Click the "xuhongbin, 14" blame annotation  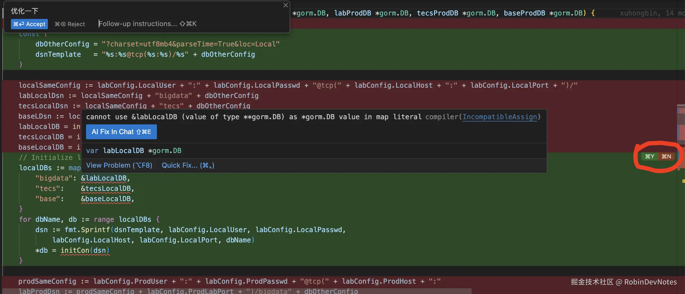pos(647,13)
